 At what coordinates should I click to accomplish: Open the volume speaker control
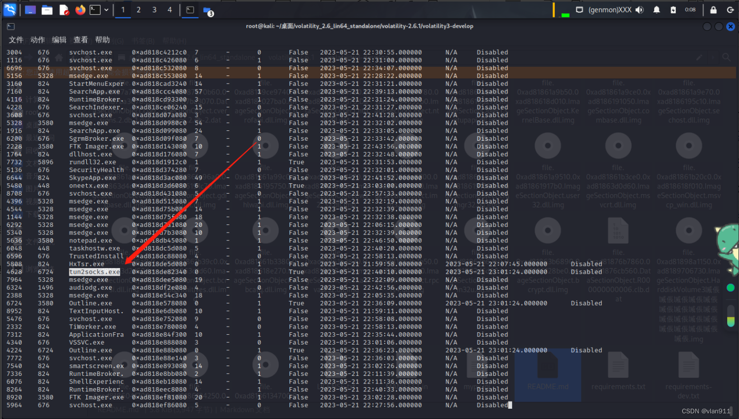pyautogui.click(x=639, y=10)
